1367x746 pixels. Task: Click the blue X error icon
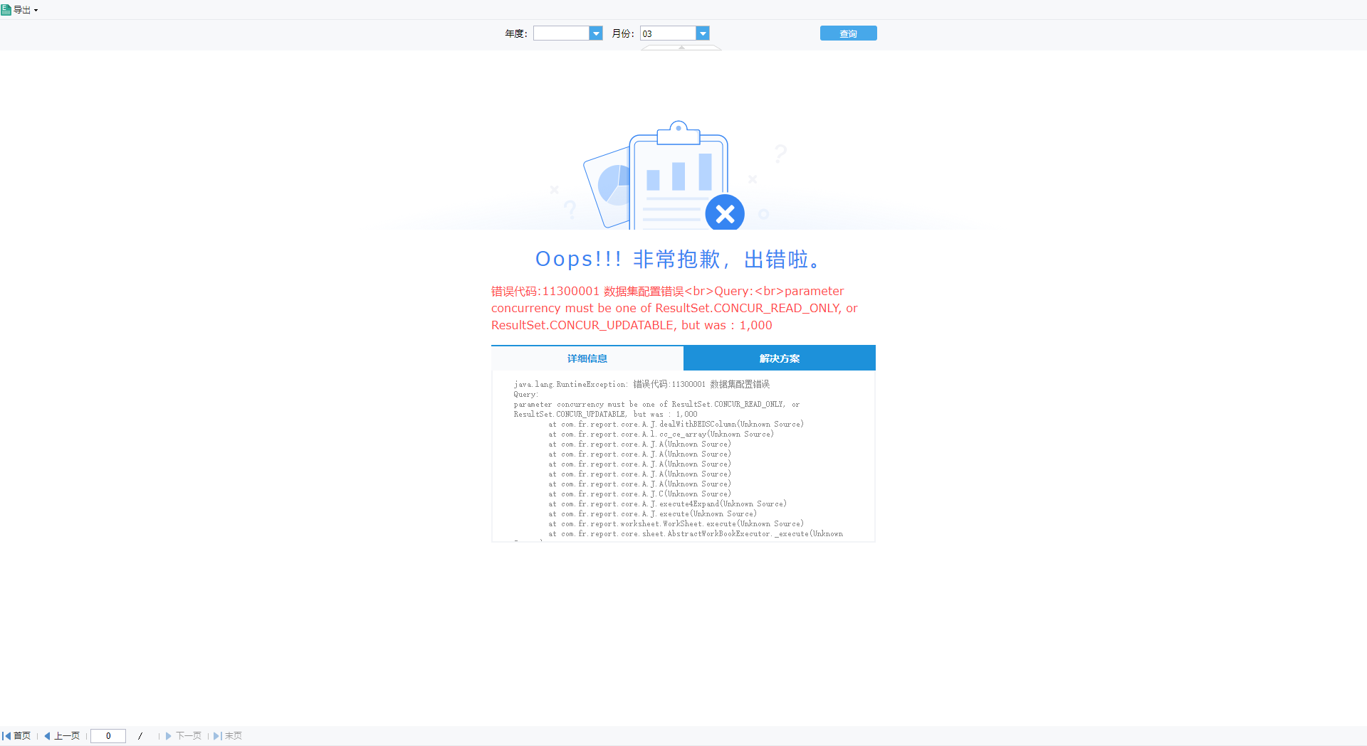pyautogui.click(x=725, y=213)
